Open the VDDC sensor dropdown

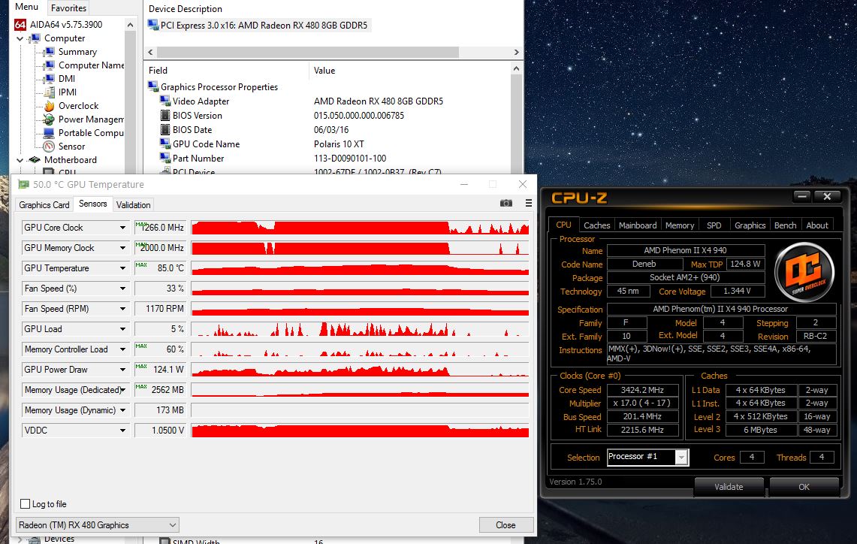coord(123,431)
